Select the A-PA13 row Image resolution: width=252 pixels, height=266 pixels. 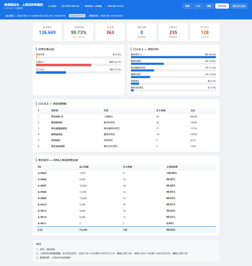pyautogui.click(x=126, y=217)
